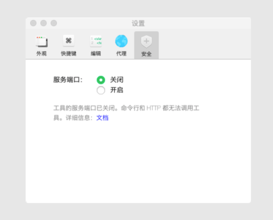273x220 pixels.
Task: Click the 设置 window title bar
Action: click(138, 23)
